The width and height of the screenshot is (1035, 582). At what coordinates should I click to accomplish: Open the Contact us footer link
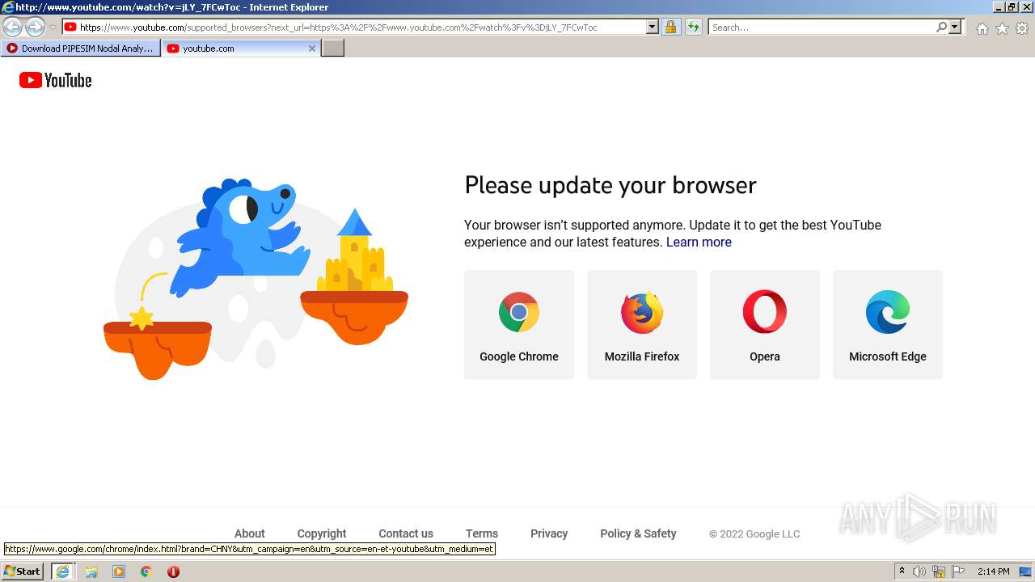(406, 533)
